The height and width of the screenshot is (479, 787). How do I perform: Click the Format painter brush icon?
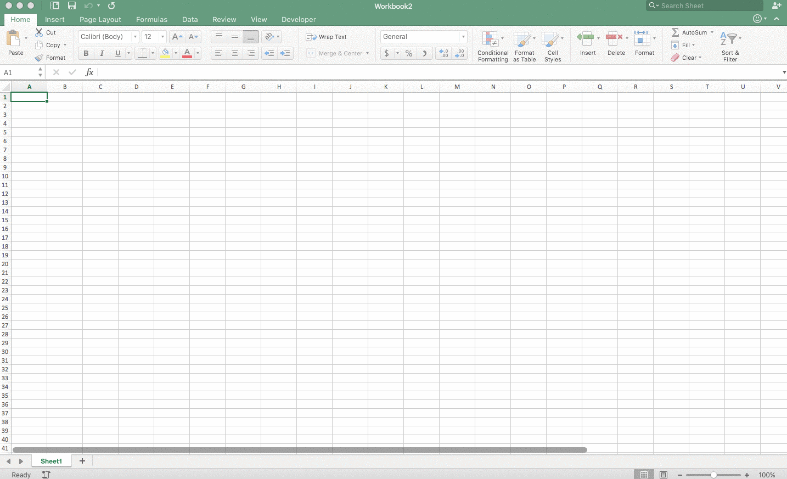(39, 58)
